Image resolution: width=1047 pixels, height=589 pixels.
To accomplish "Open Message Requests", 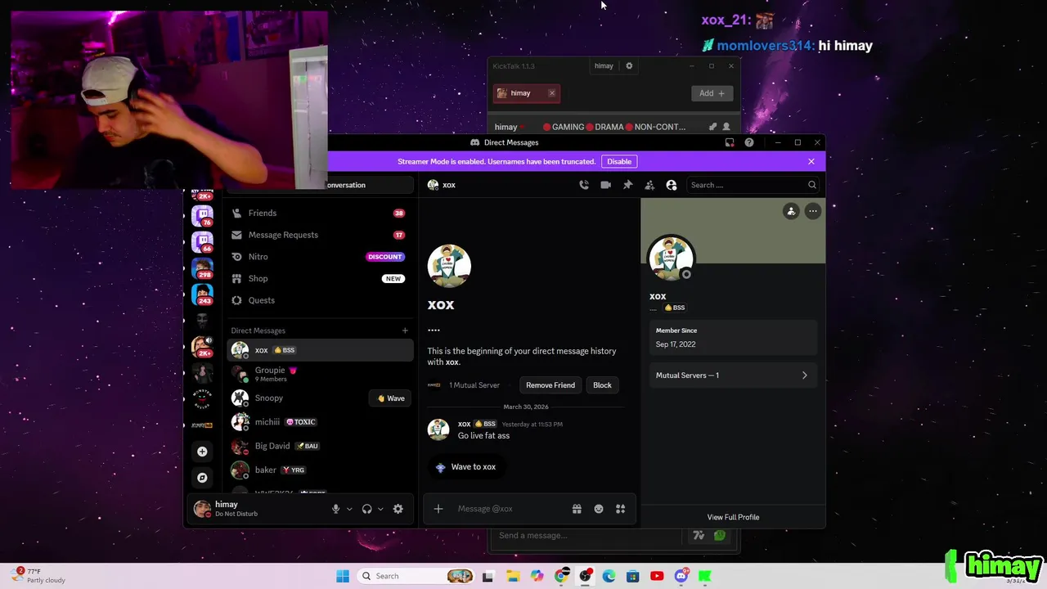I will click(x=320, y=235).
